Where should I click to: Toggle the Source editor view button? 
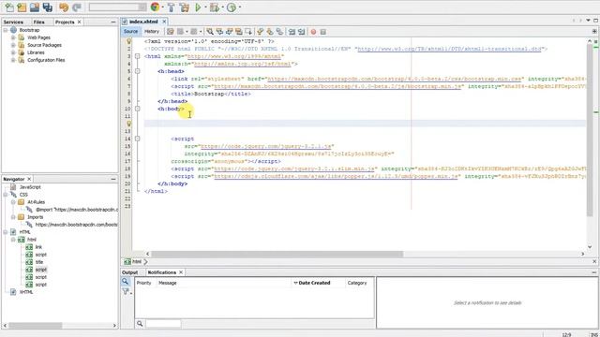(130, 31)
